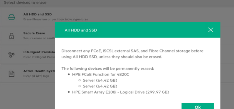Click the 'Select devices to erase' heading
234x109 pixels.
(25, 3)
